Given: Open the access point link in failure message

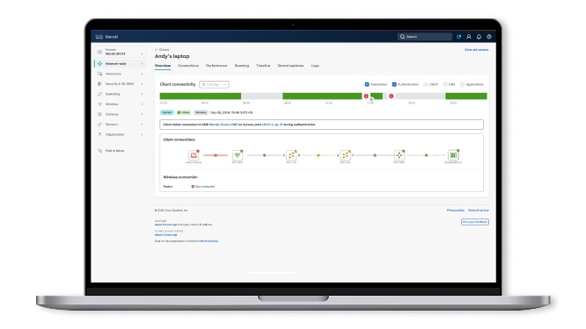Looking at the screenshot, I should (x=272, y=125).
